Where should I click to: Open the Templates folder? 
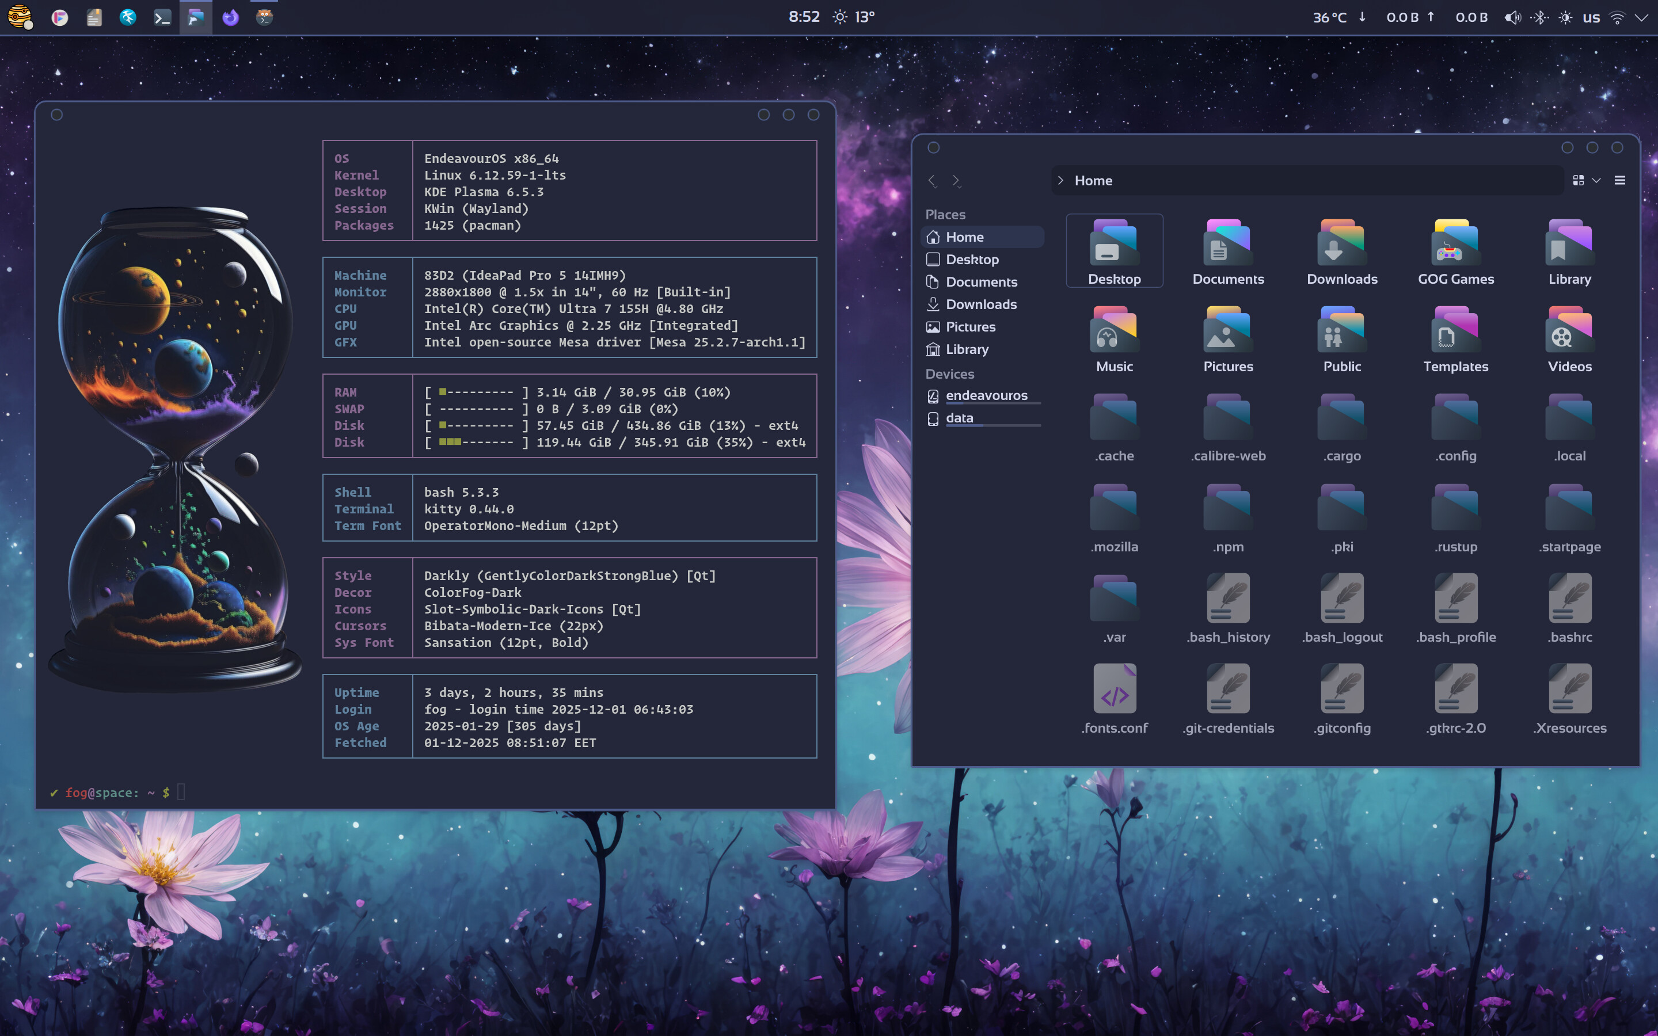(x=1455, y=340)
